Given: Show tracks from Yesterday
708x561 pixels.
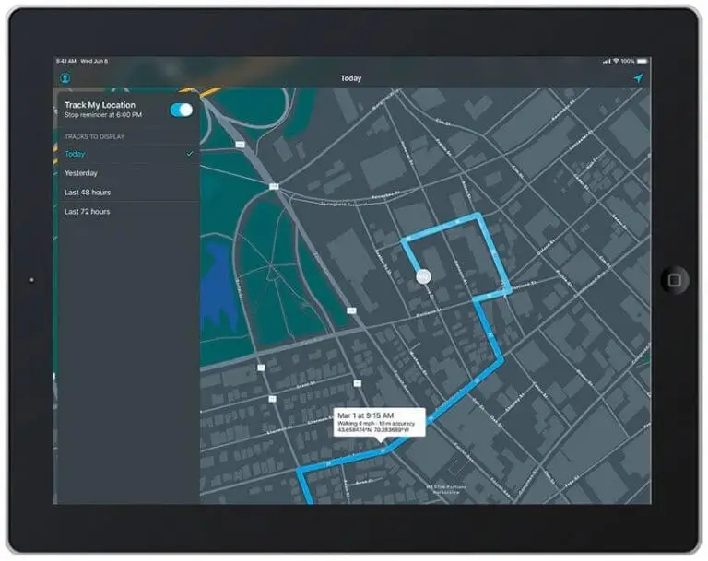Looking at the screenshot, I should pos(81,173).
